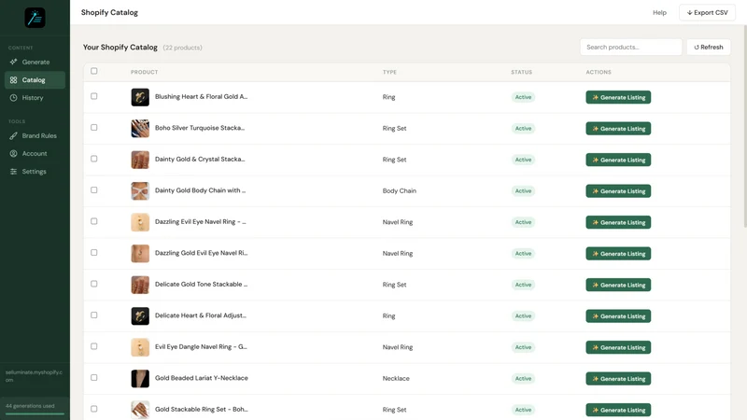Open Delicate Heart & Floral Adjust thumbnail

140,316
